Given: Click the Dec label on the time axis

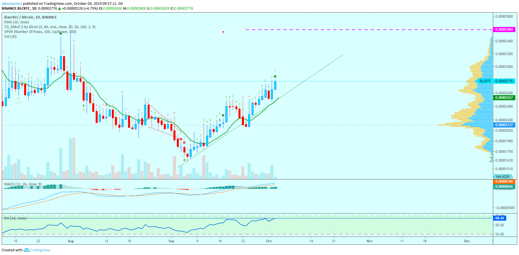Looking at the screenshot, I should tap(467, 241).
